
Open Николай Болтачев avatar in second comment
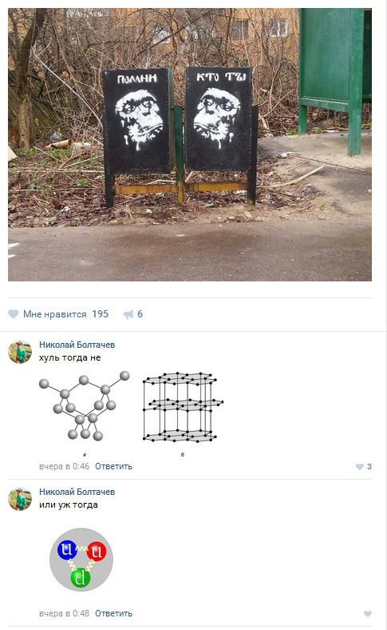[x=20, y=499]
